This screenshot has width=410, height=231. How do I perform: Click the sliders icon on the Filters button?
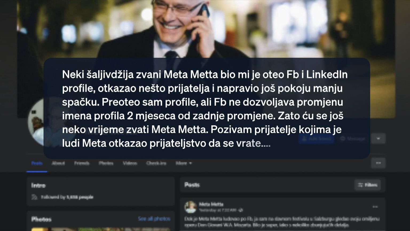point(361,185)
